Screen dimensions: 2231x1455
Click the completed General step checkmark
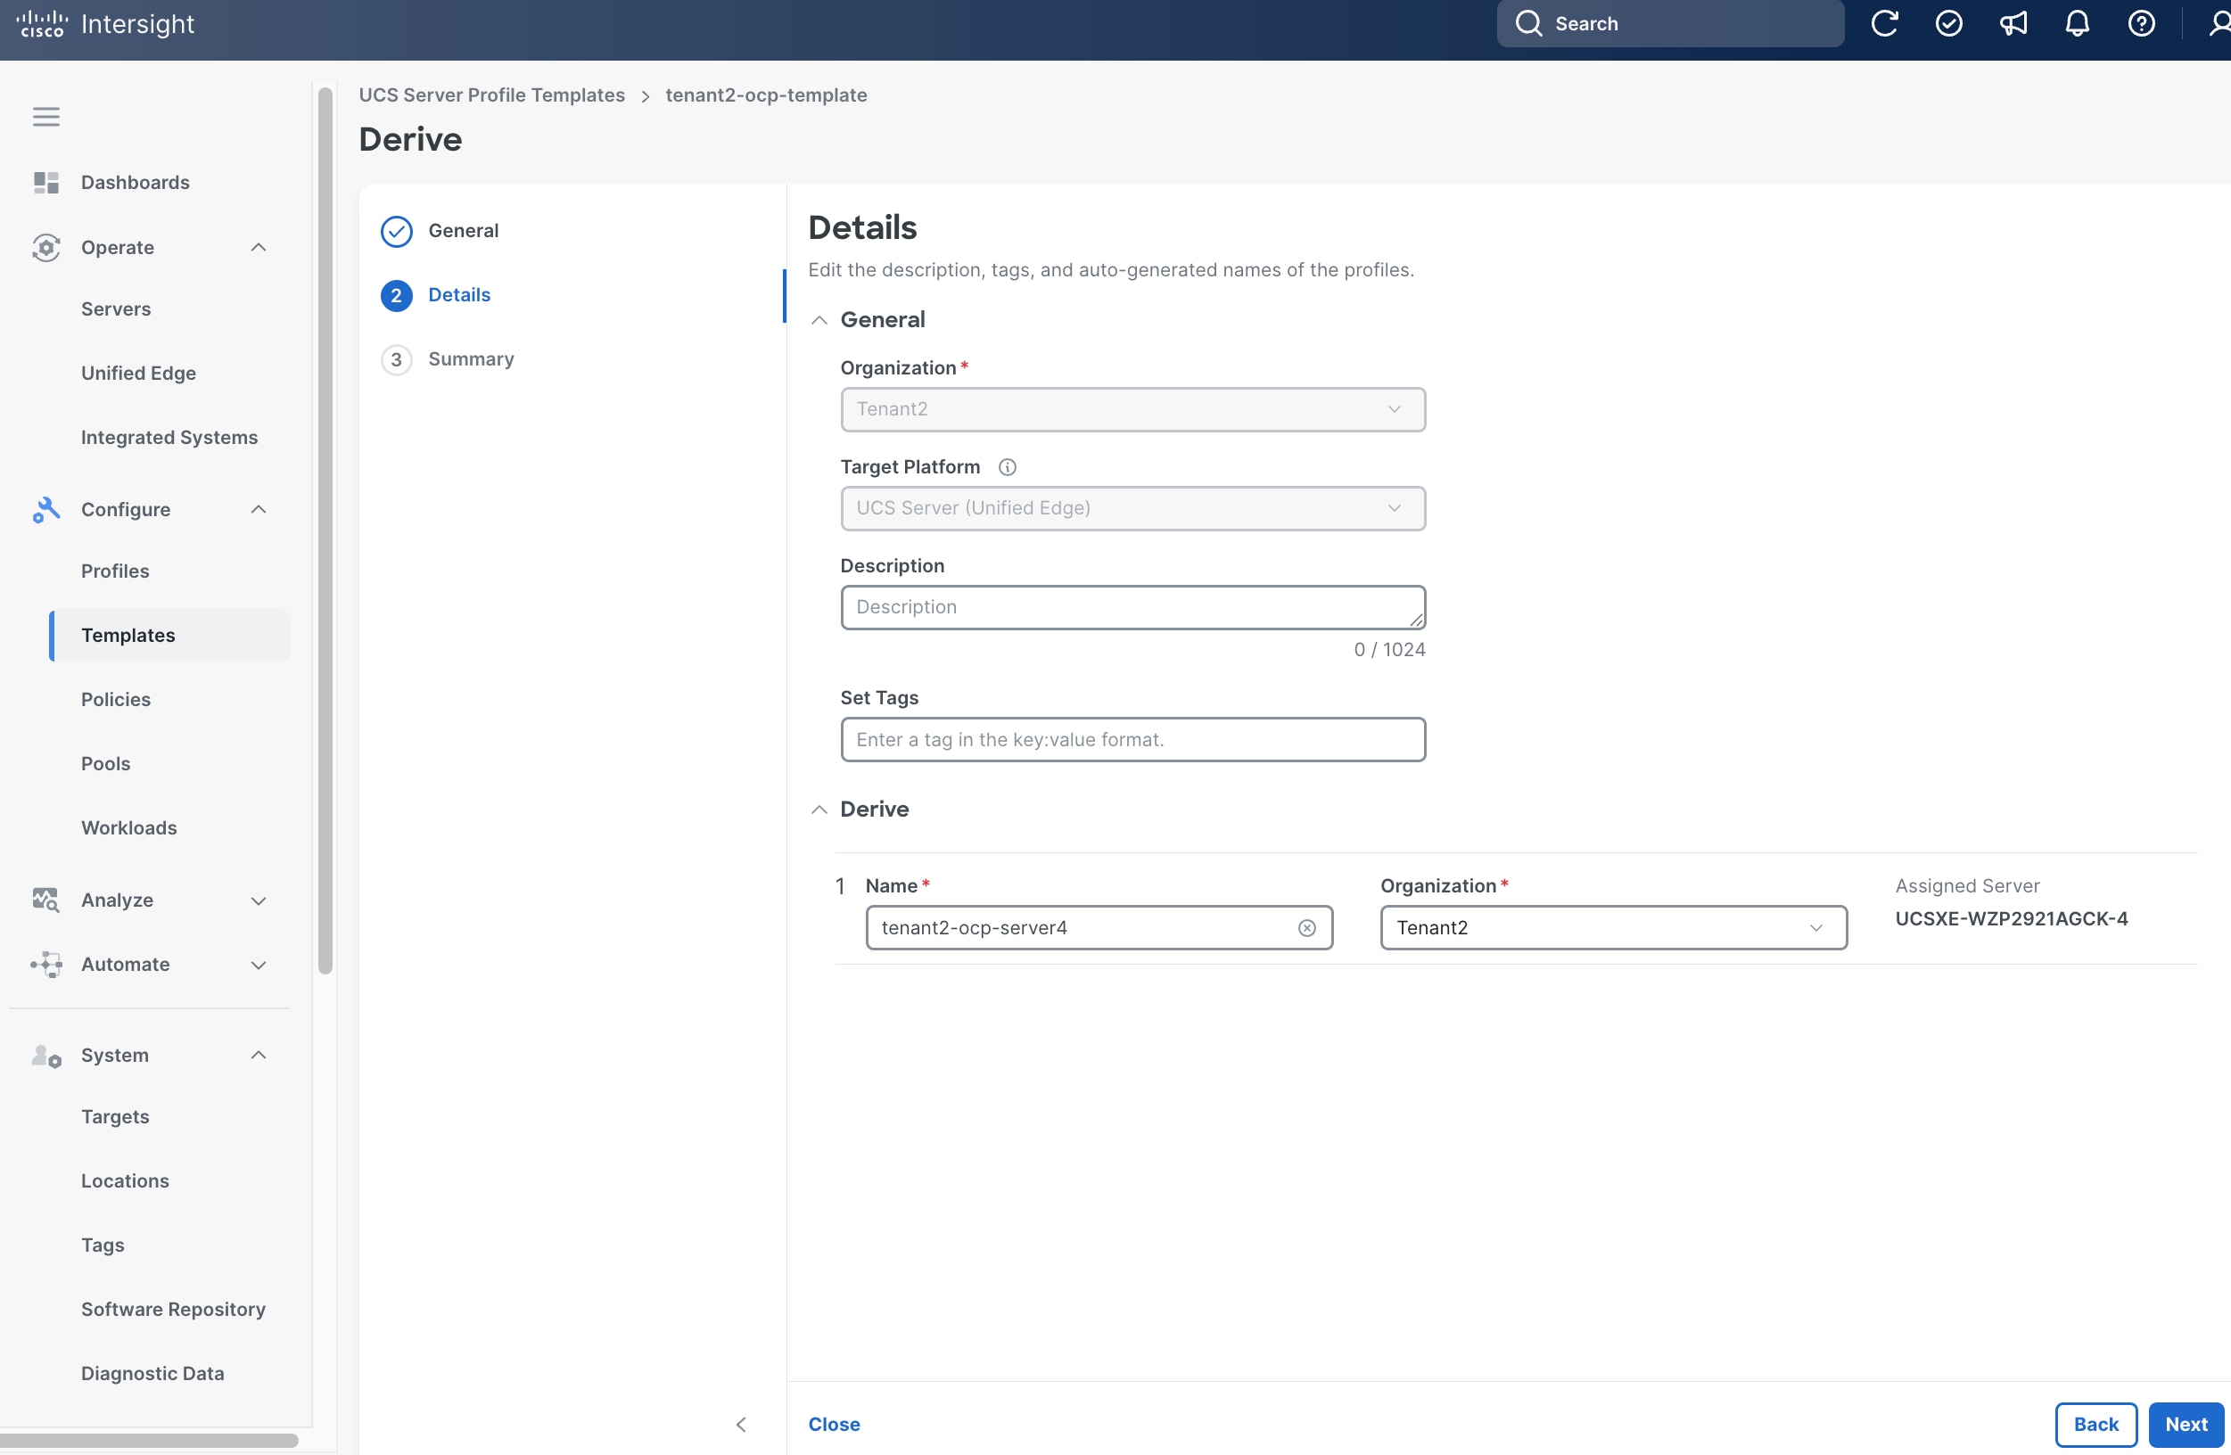[x=397, y=231]
